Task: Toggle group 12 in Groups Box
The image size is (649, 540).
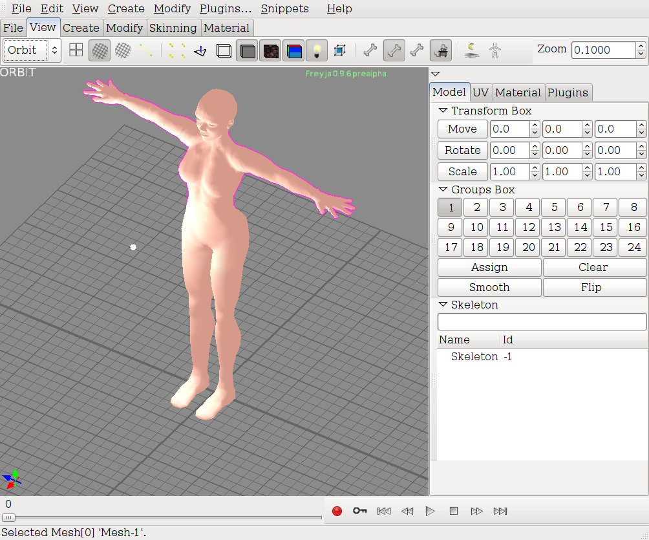Action: [x=529, y=227]
